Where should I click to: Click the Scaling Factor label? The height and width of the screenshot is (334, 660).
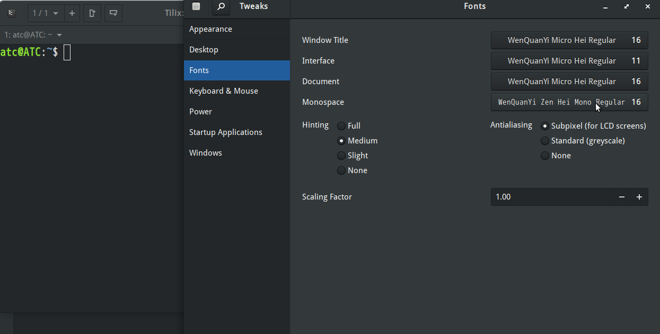click(327, 197)
